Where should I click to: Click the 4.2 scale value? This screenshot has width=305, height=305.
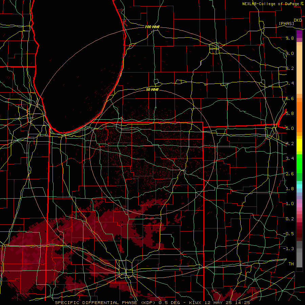(x=290, y=144)
